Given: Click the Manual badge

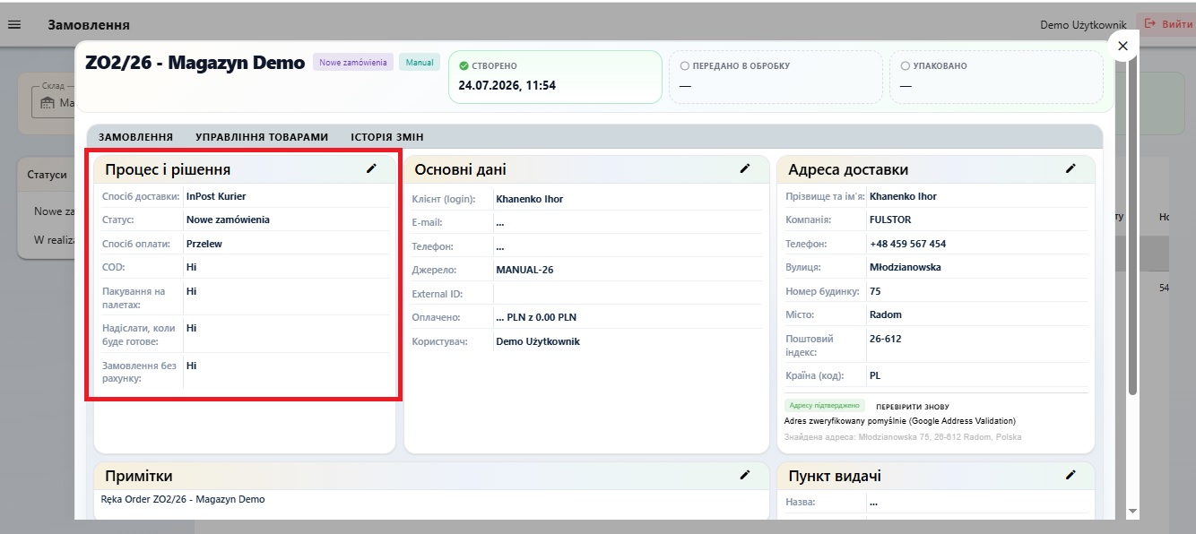Looking at the screenshot, I should click(x=420, y=63).
